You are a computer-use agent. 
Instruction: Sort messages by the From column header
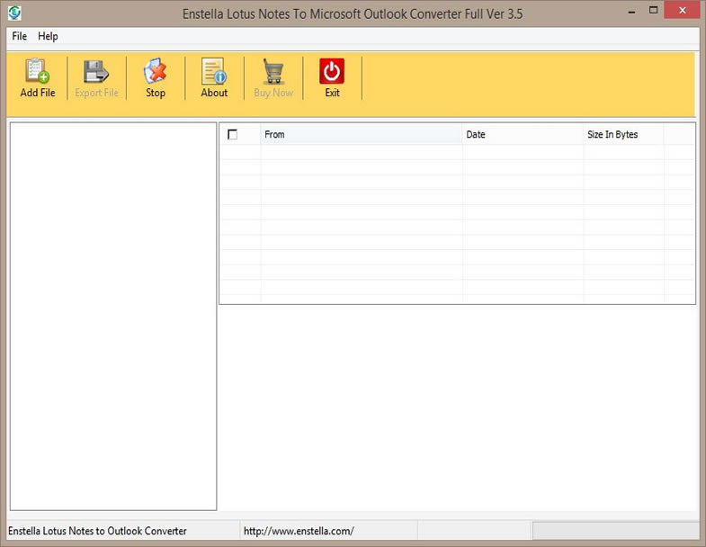[x=360, y=134]
